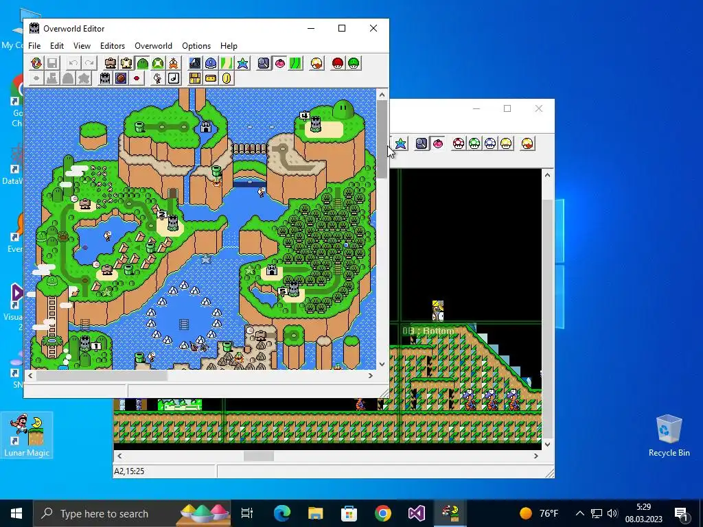
Task: Click level editor vertical scrollbar up arrow
Action: [547, 175]
